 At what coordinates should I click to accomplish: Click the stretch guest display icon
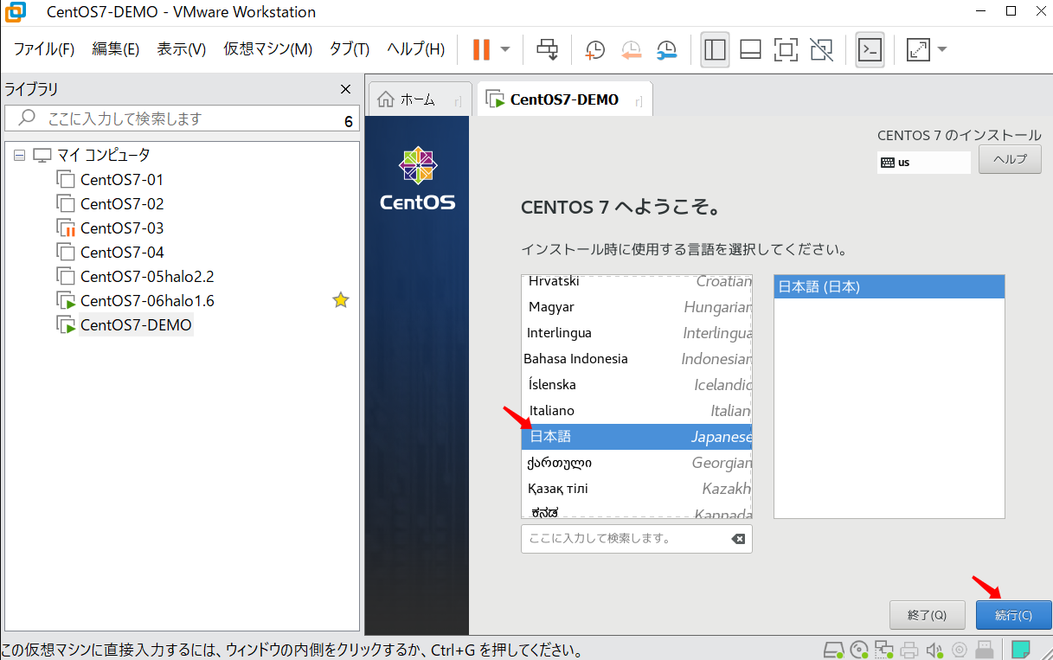(x=918, y=49)
